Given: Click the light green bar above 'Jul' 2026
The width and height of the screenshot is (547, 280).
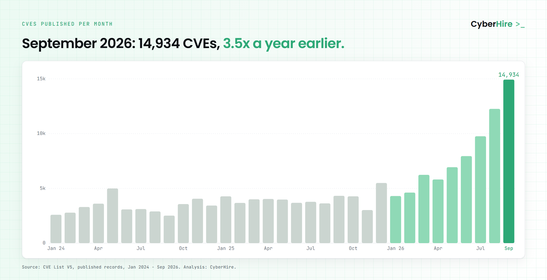Looking at the screenshot, I should (x=481, y=190).
